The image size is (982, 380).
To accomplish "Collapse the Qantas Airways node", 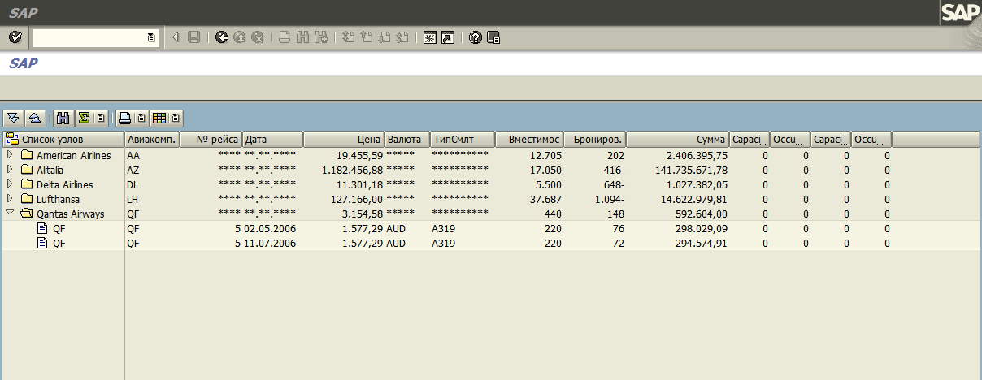I will pyautogui.click(x=10, y=214).
